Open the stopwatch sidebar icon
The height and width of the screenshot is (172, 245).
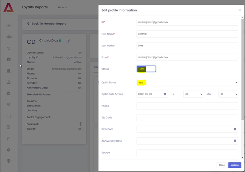(x=9, y=150)
